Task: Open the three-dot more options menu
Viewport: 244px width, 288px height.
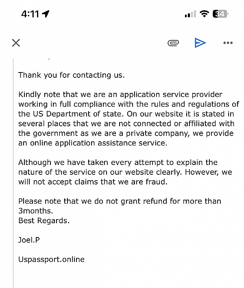Action: 228,43
